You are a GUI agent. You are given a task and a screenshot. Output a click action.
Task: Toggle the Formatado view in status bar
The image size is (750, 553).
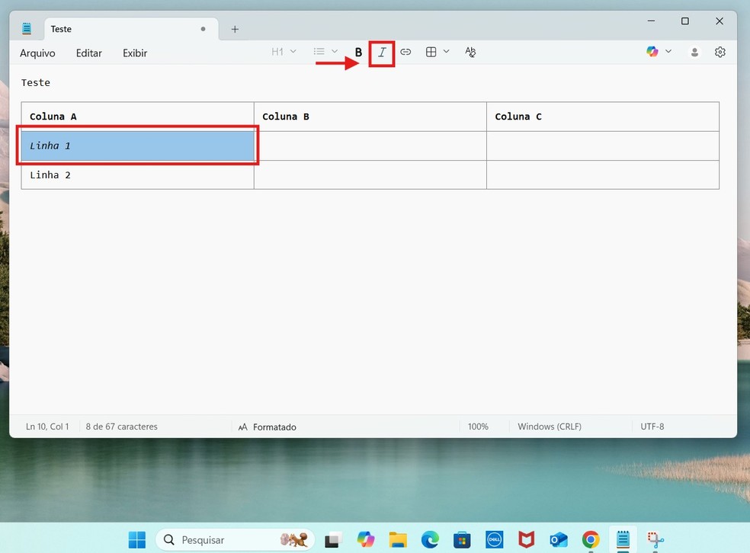click(x=268, y=427)
